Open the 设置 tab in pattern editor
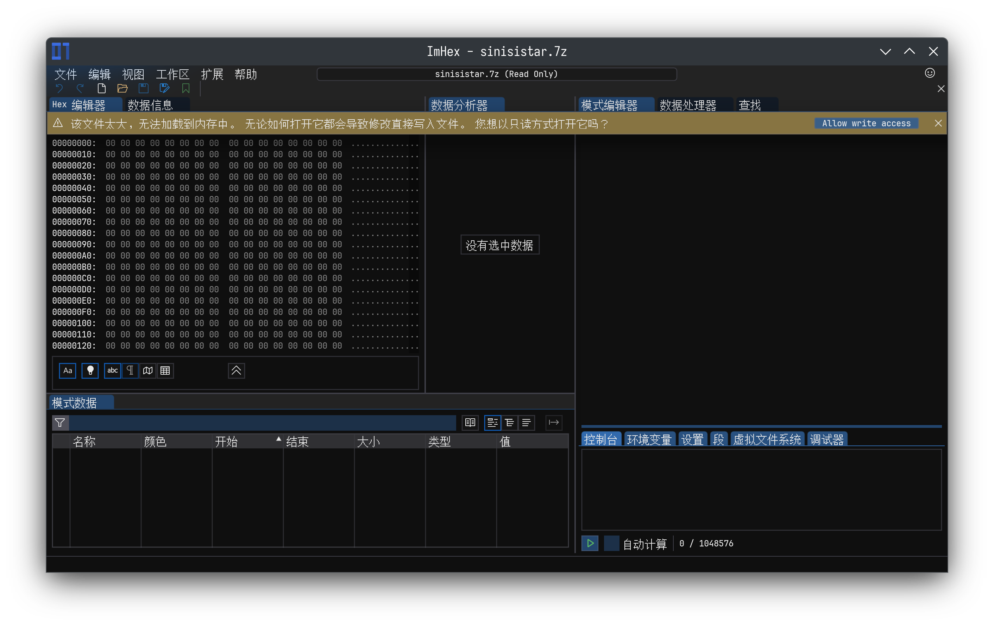This screenshot has height=627, width=994. tap(693, 439)
